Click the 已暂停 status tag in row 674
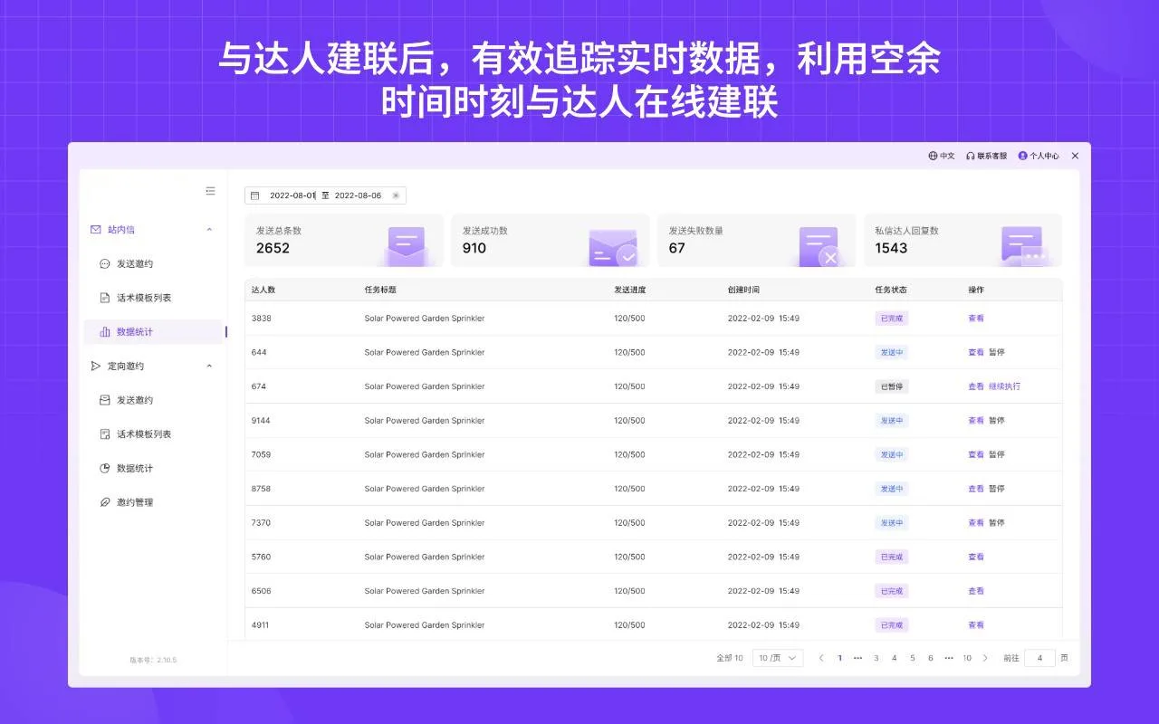The width and height of the screenshot is (1159, 724). (892, 386)
